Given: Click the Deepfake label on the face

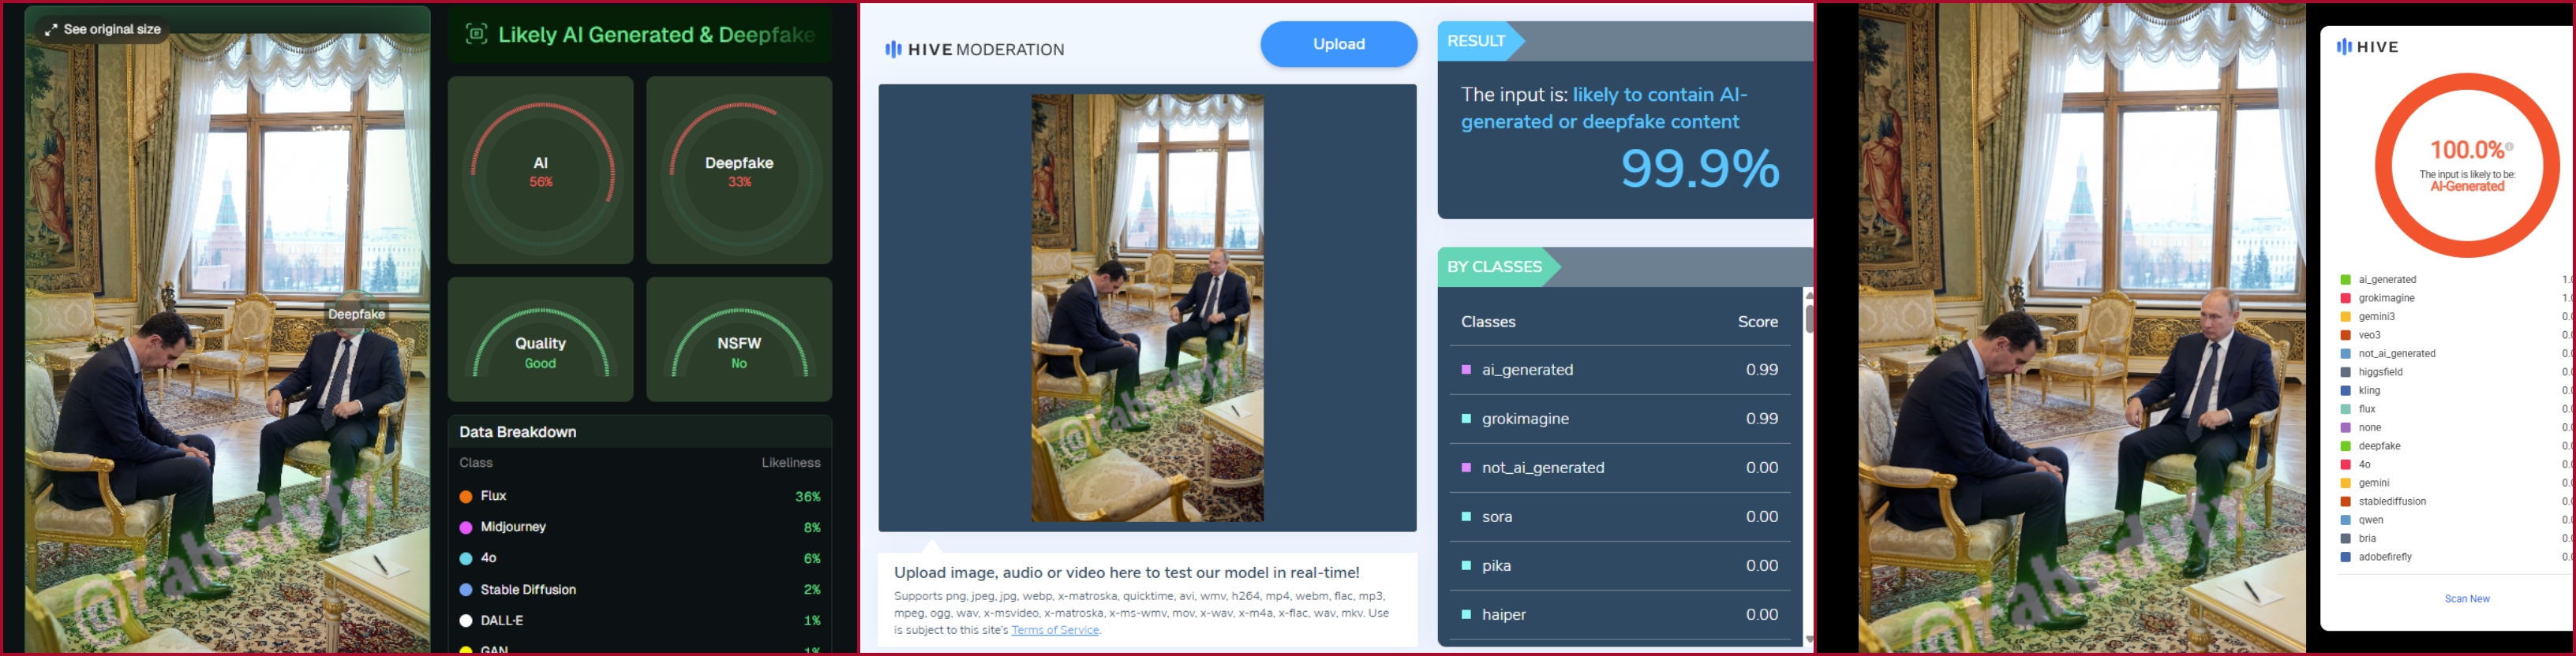Looking at the screenshot, I should (x=357, y=315).
